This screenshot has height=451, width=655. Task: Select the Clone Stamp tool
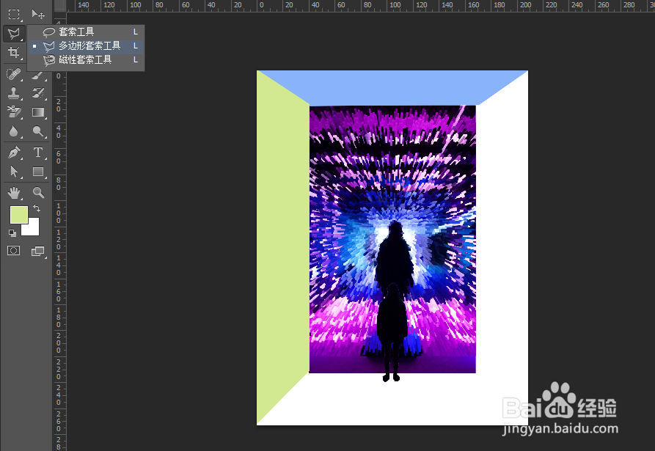(x=14, y=93)
